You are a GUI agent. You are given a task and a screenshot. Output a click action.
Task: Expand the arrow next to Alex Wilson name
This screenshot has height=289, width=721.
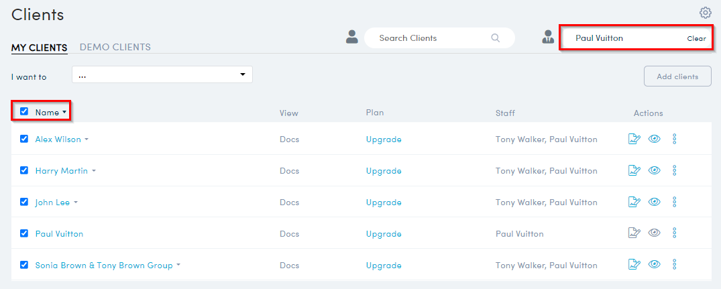point(87,140)
